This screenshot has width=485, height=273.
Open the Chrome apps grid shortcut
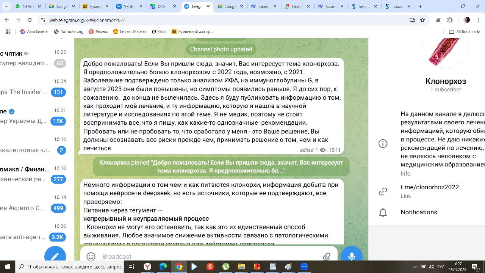pos(8,32)
